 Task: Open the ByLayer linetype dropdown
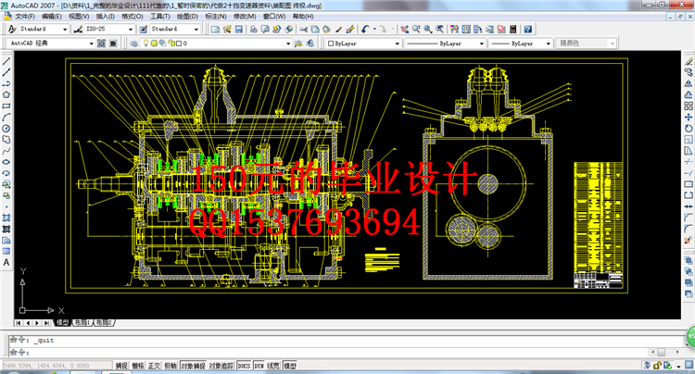point(481,44)
